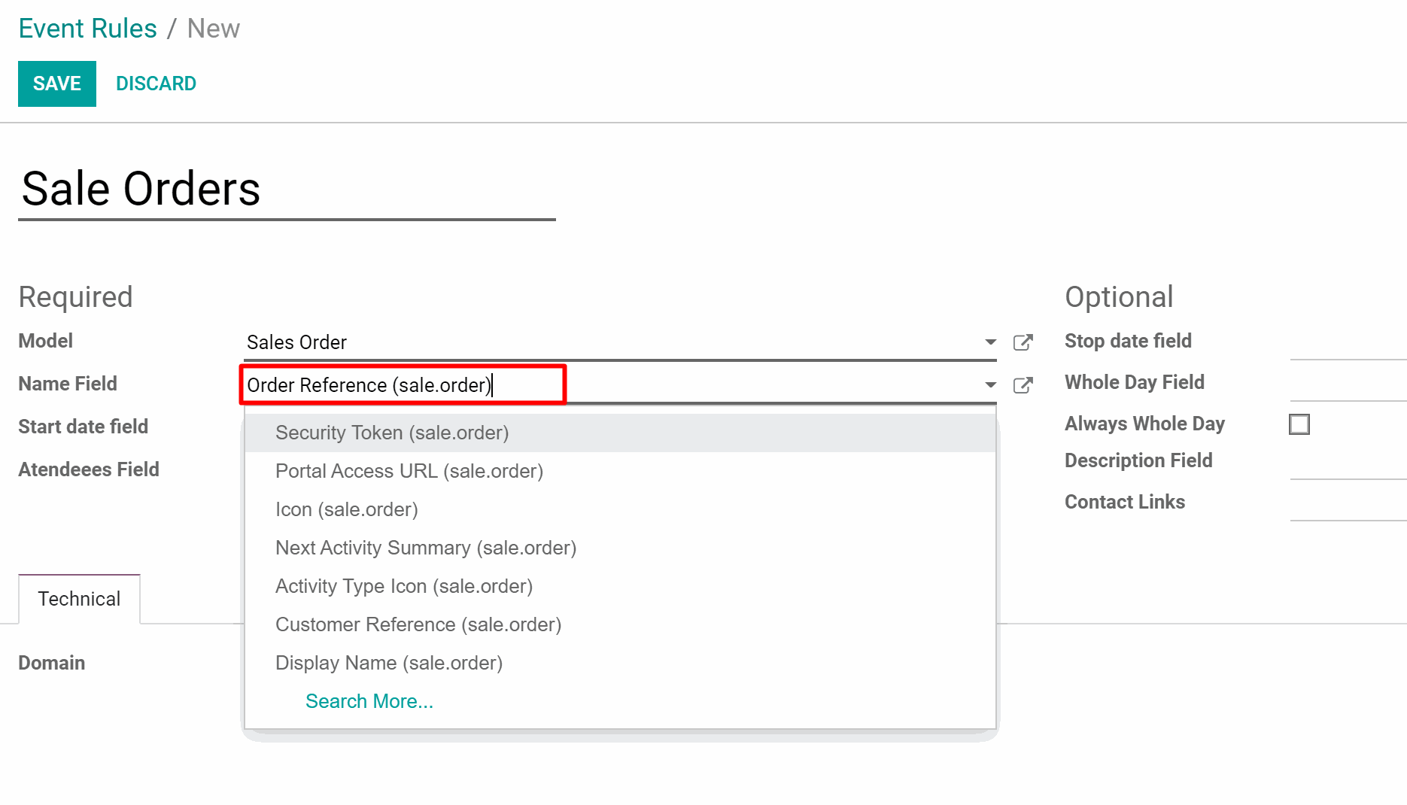The width and height of the screenshot is (1407, 805).
Task: Select Security Token (sale.order) option
Action: (620, 433)
